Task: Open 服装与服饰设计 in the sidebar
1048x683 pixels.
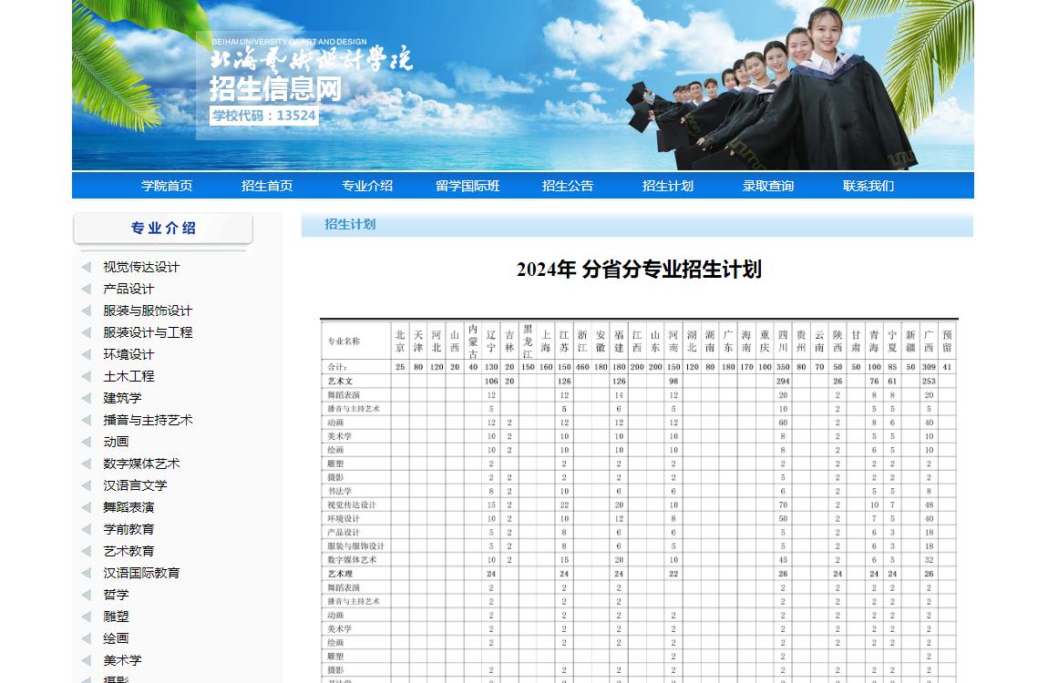Action: point(148,311)
